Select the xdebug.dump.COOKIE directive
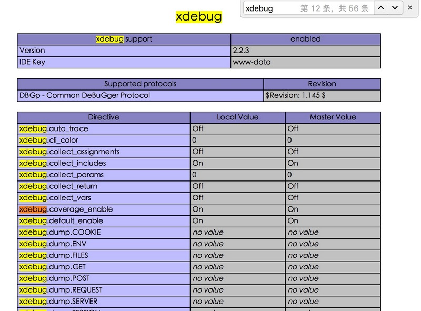 104,233
